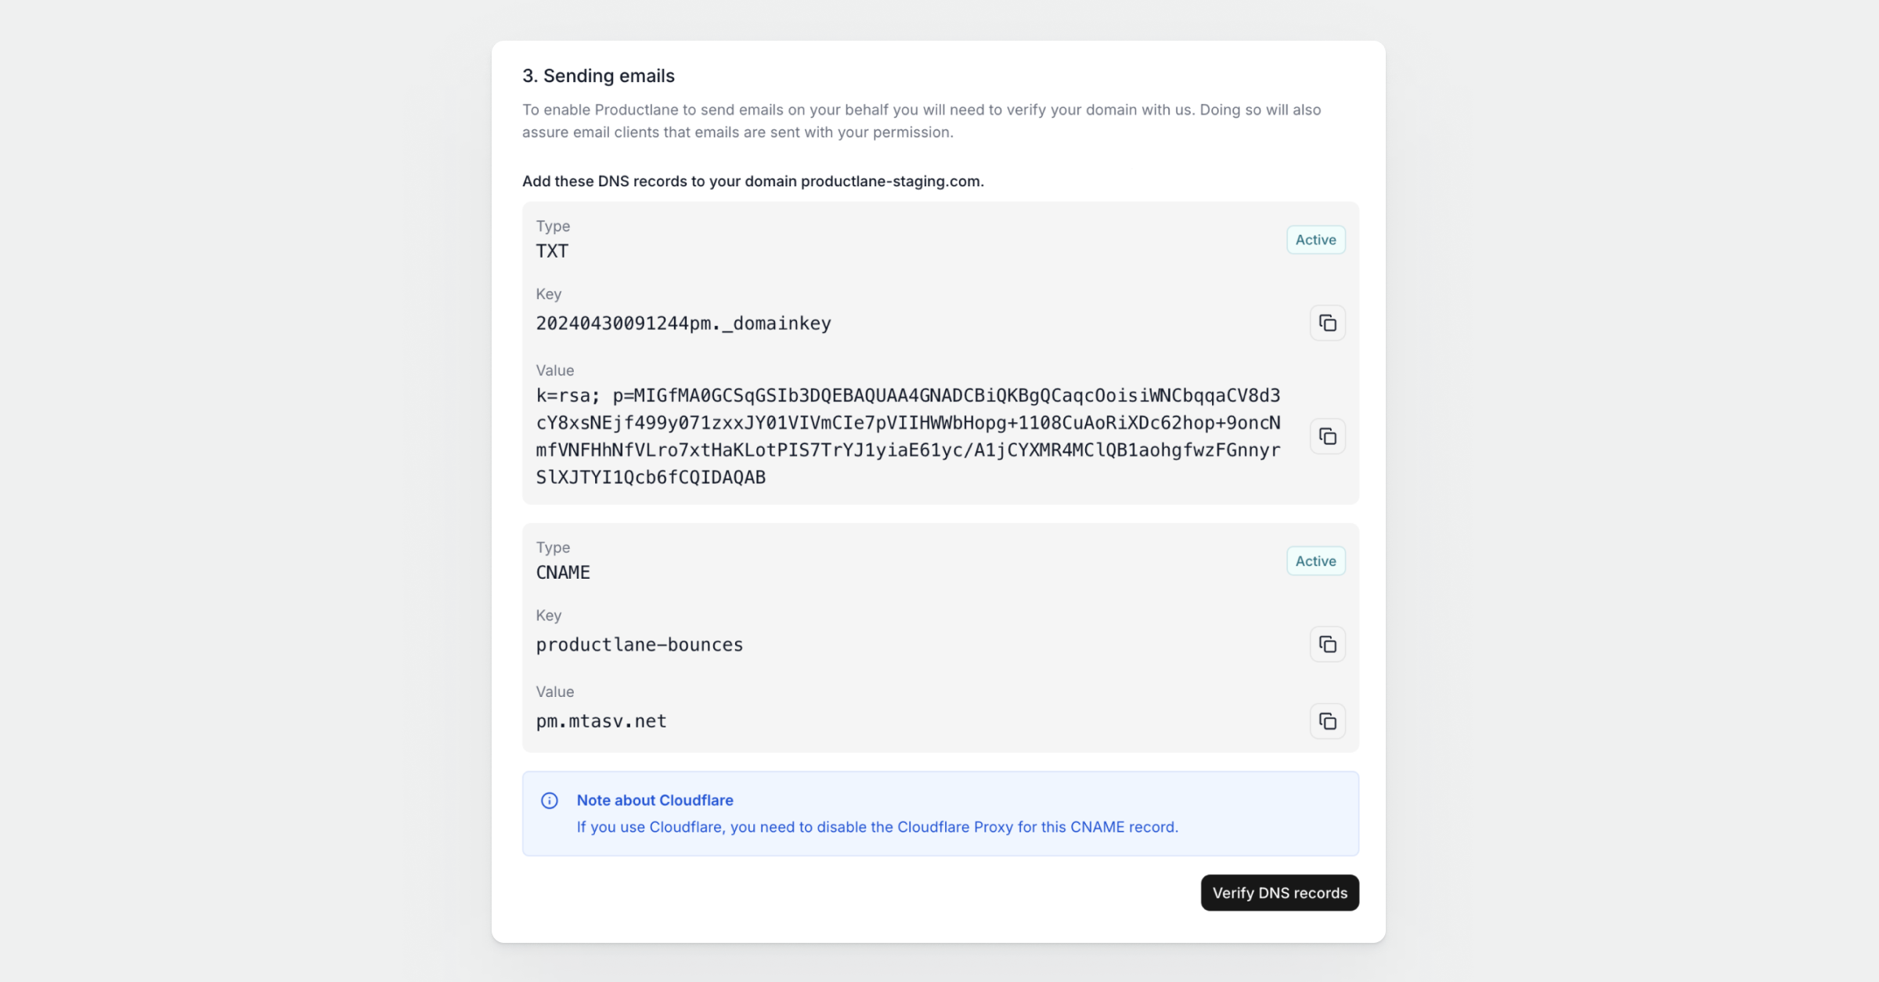Click the pm.mtasv.net value text

(x=600, y=721)
